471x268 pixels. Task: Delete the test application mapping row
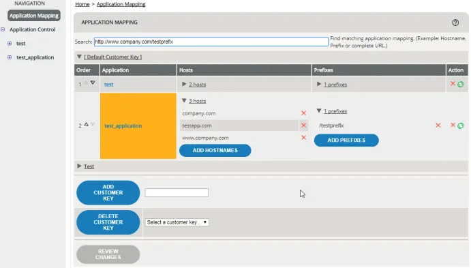point(453,84)
